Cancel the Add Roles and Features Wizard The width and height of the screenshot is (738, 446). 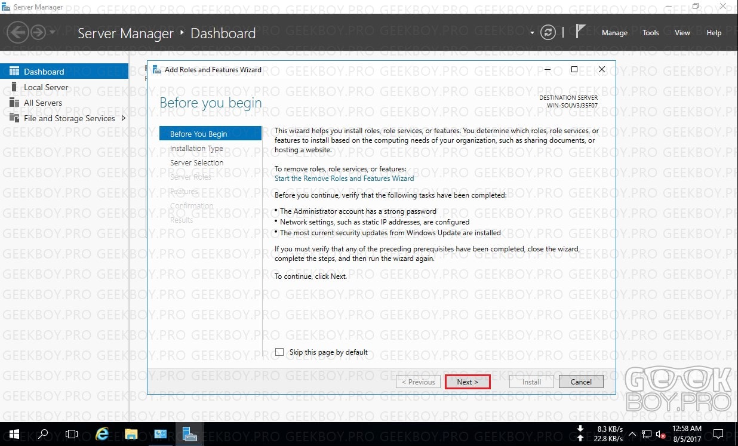click(581, 382)
